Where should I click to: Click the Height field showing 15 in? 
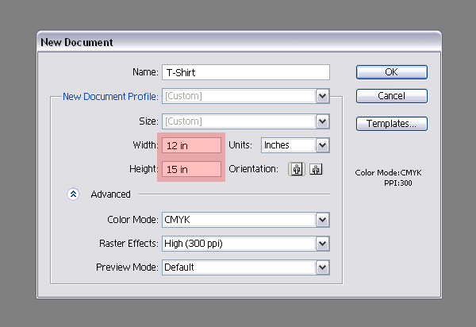[191, 169]
